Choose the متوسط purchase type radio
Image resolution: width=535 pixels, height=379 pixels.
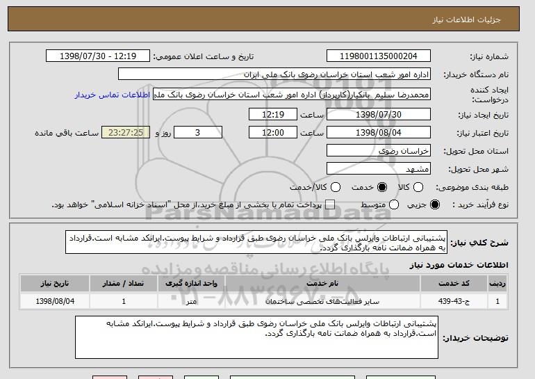point(394,204)
